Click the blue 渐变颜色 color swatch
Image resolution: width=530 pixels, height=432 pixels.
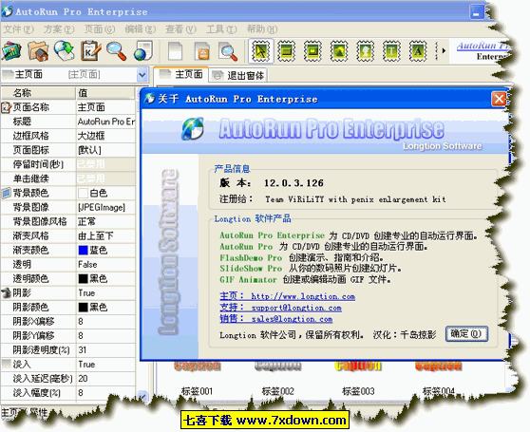point(83,251)
